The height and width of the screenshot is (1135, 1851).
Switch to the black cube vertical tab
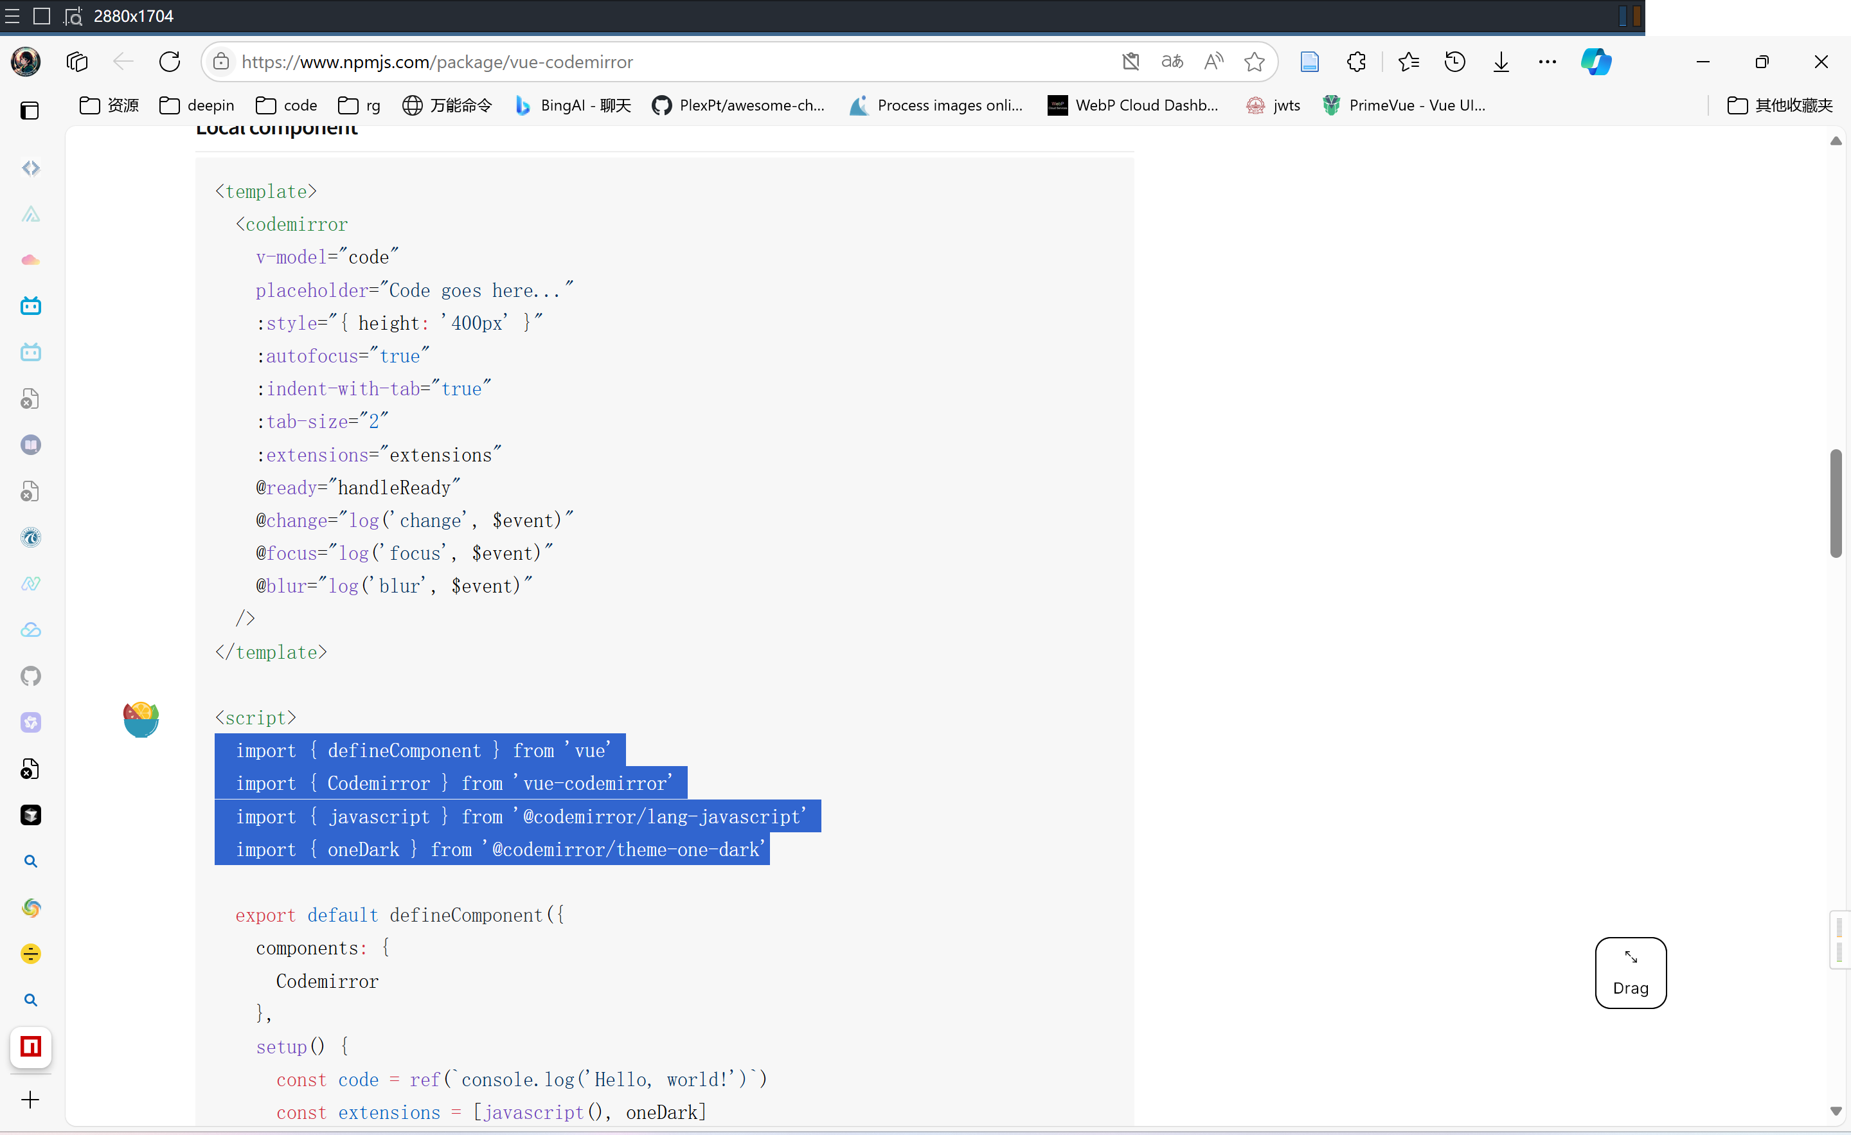[x=31, y=815]
